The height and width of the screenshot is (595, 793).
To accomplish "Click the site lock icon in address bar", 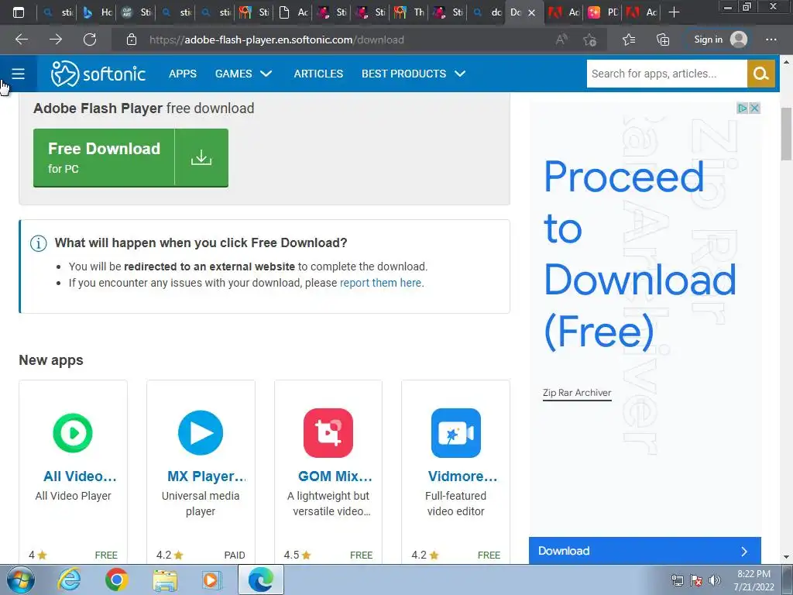I will coord(132,40).
